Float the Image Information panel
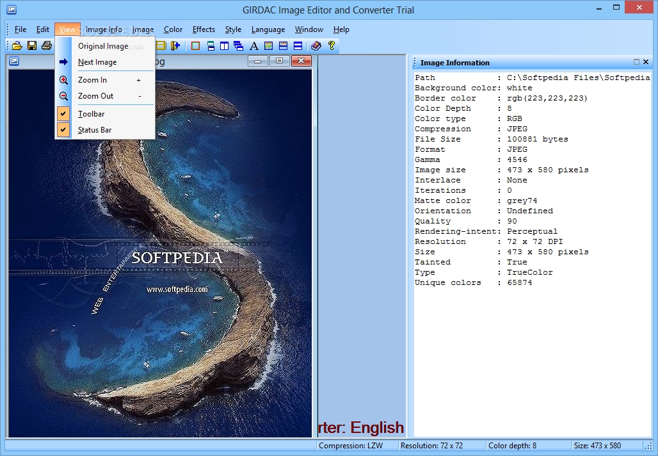 tap(636, 62)
